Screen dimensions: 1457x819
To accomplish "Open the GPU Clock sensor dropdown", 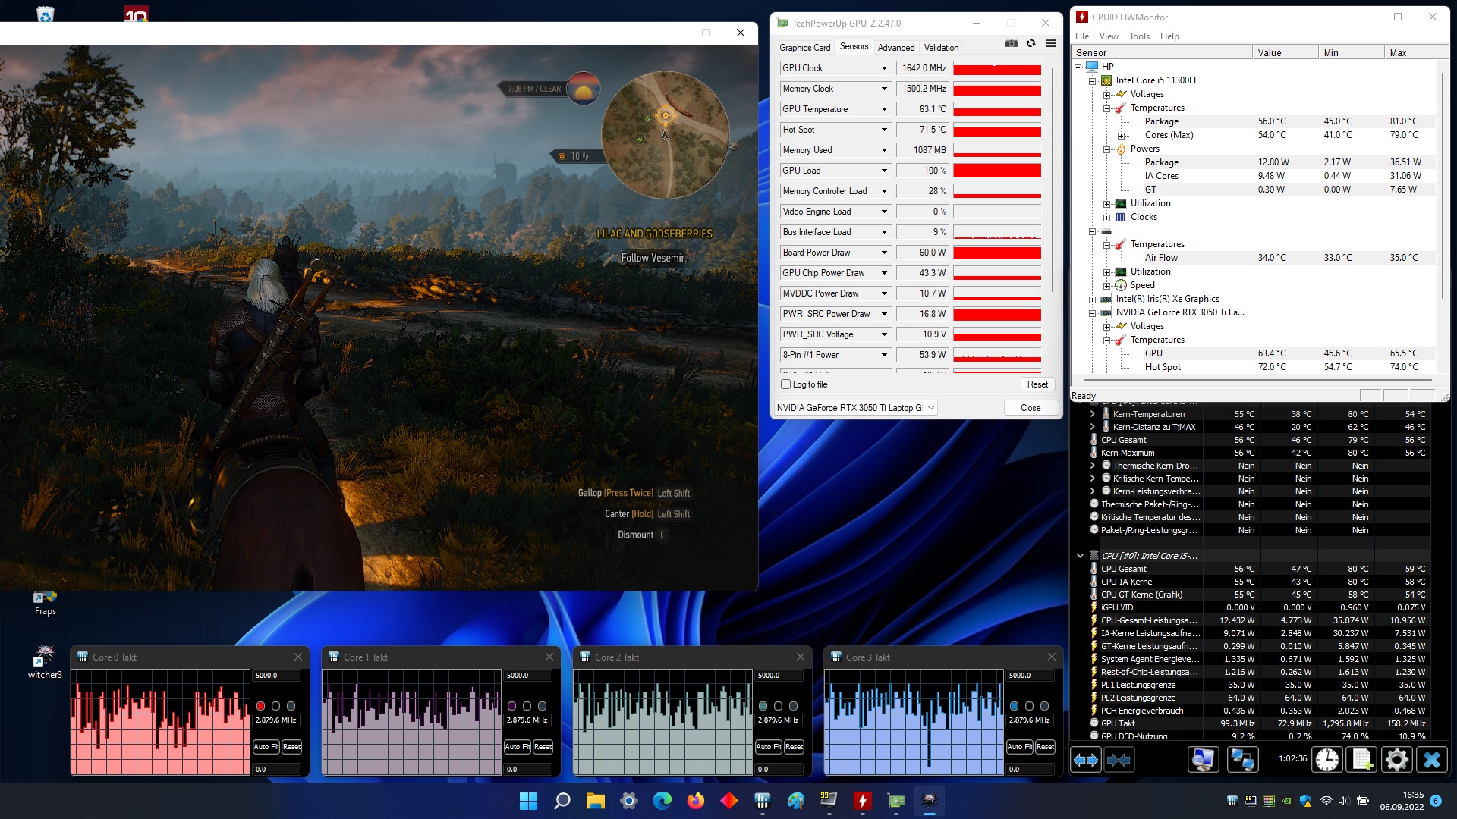I will coord(884,68).
